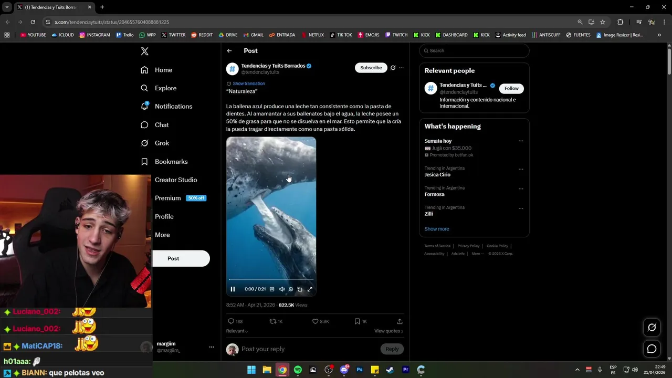
Task: Mute the video volume icon
Action: click(x=282, y=289)
